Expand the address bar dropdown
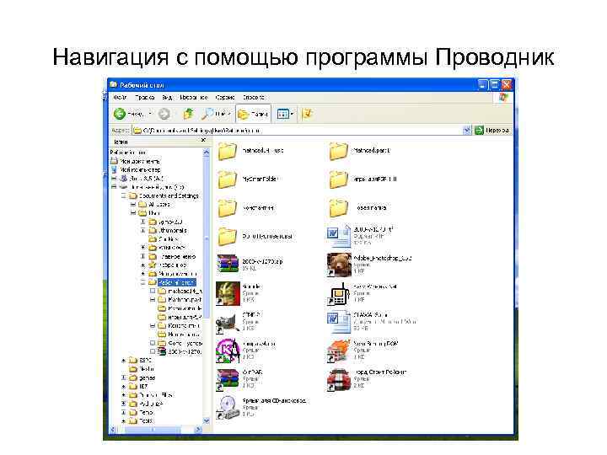The width and height of the screenshot is (607, 455). click(x=467, y=131)
